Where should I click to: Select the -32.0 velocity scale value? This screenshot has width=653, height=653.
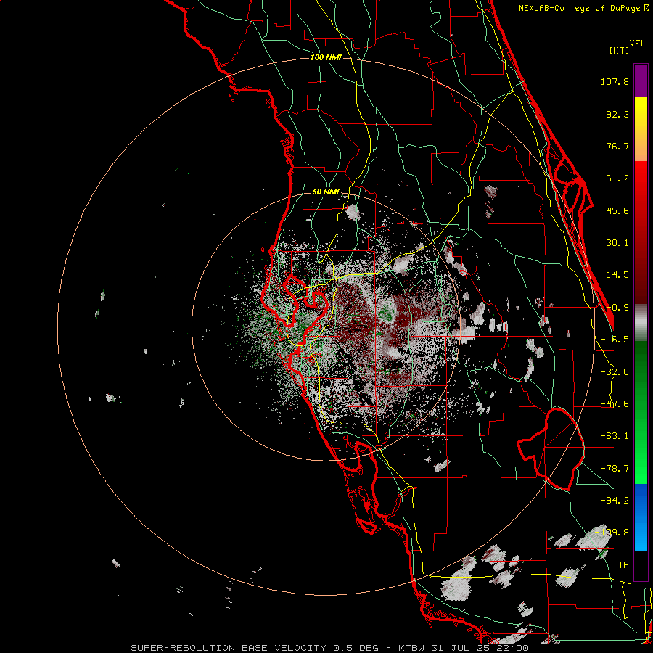(x=615, y=372)
